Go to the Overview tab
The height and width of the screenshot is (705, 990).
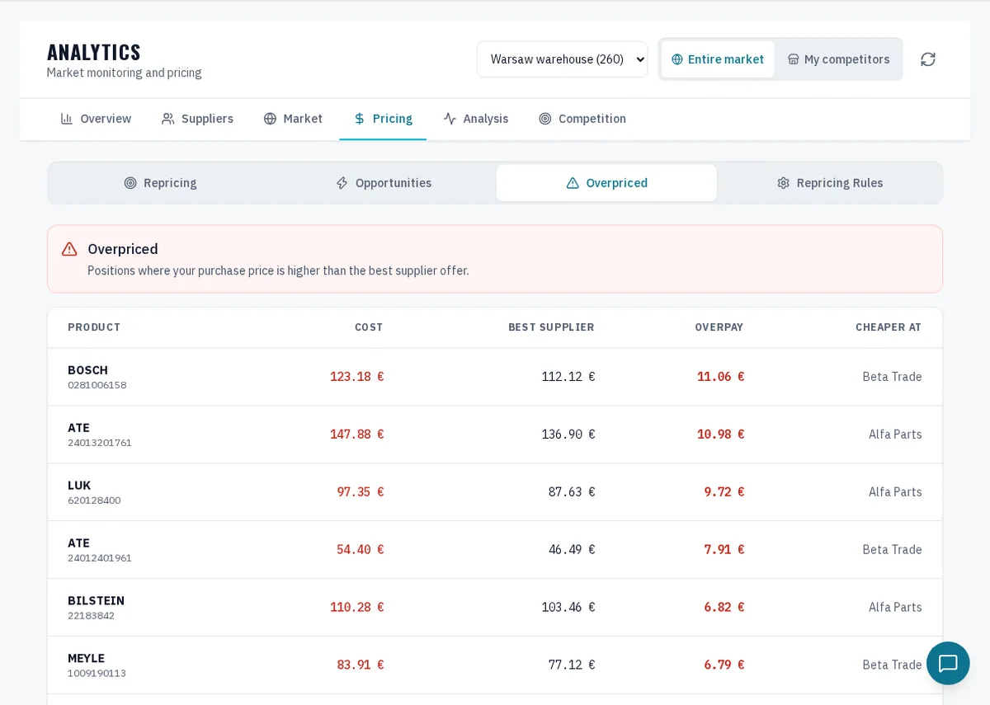coord(96,119)
